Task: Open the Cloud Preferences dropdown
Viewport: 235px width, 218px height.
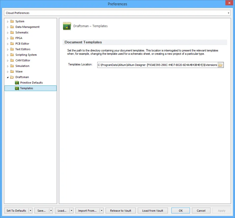Action: click(228, 13)
